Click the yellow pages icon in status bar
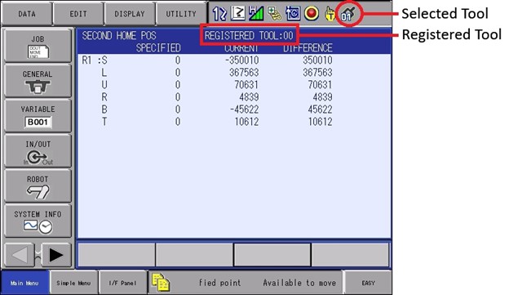509x295 pixels. coord(161,282)
